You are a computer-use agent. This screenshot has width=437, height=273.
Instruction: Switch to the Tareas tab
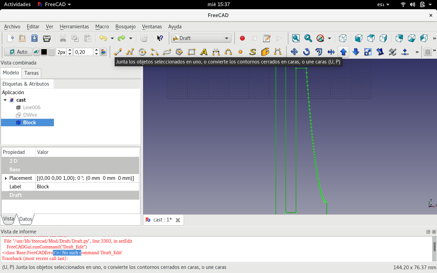click(31, 73)
